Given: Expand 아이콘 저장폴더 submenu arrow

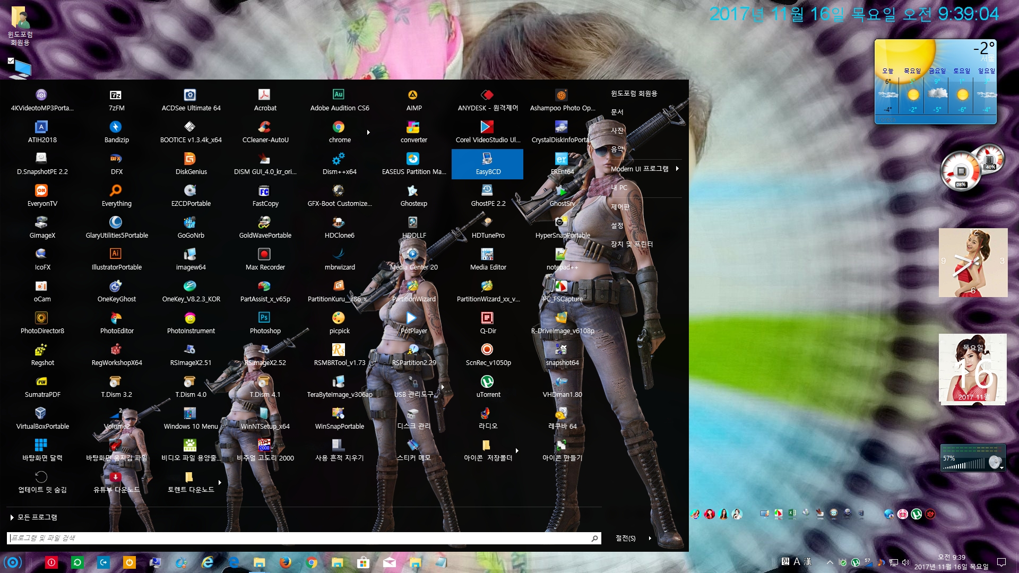Looking at the screenshot, I should coord(517,451).
